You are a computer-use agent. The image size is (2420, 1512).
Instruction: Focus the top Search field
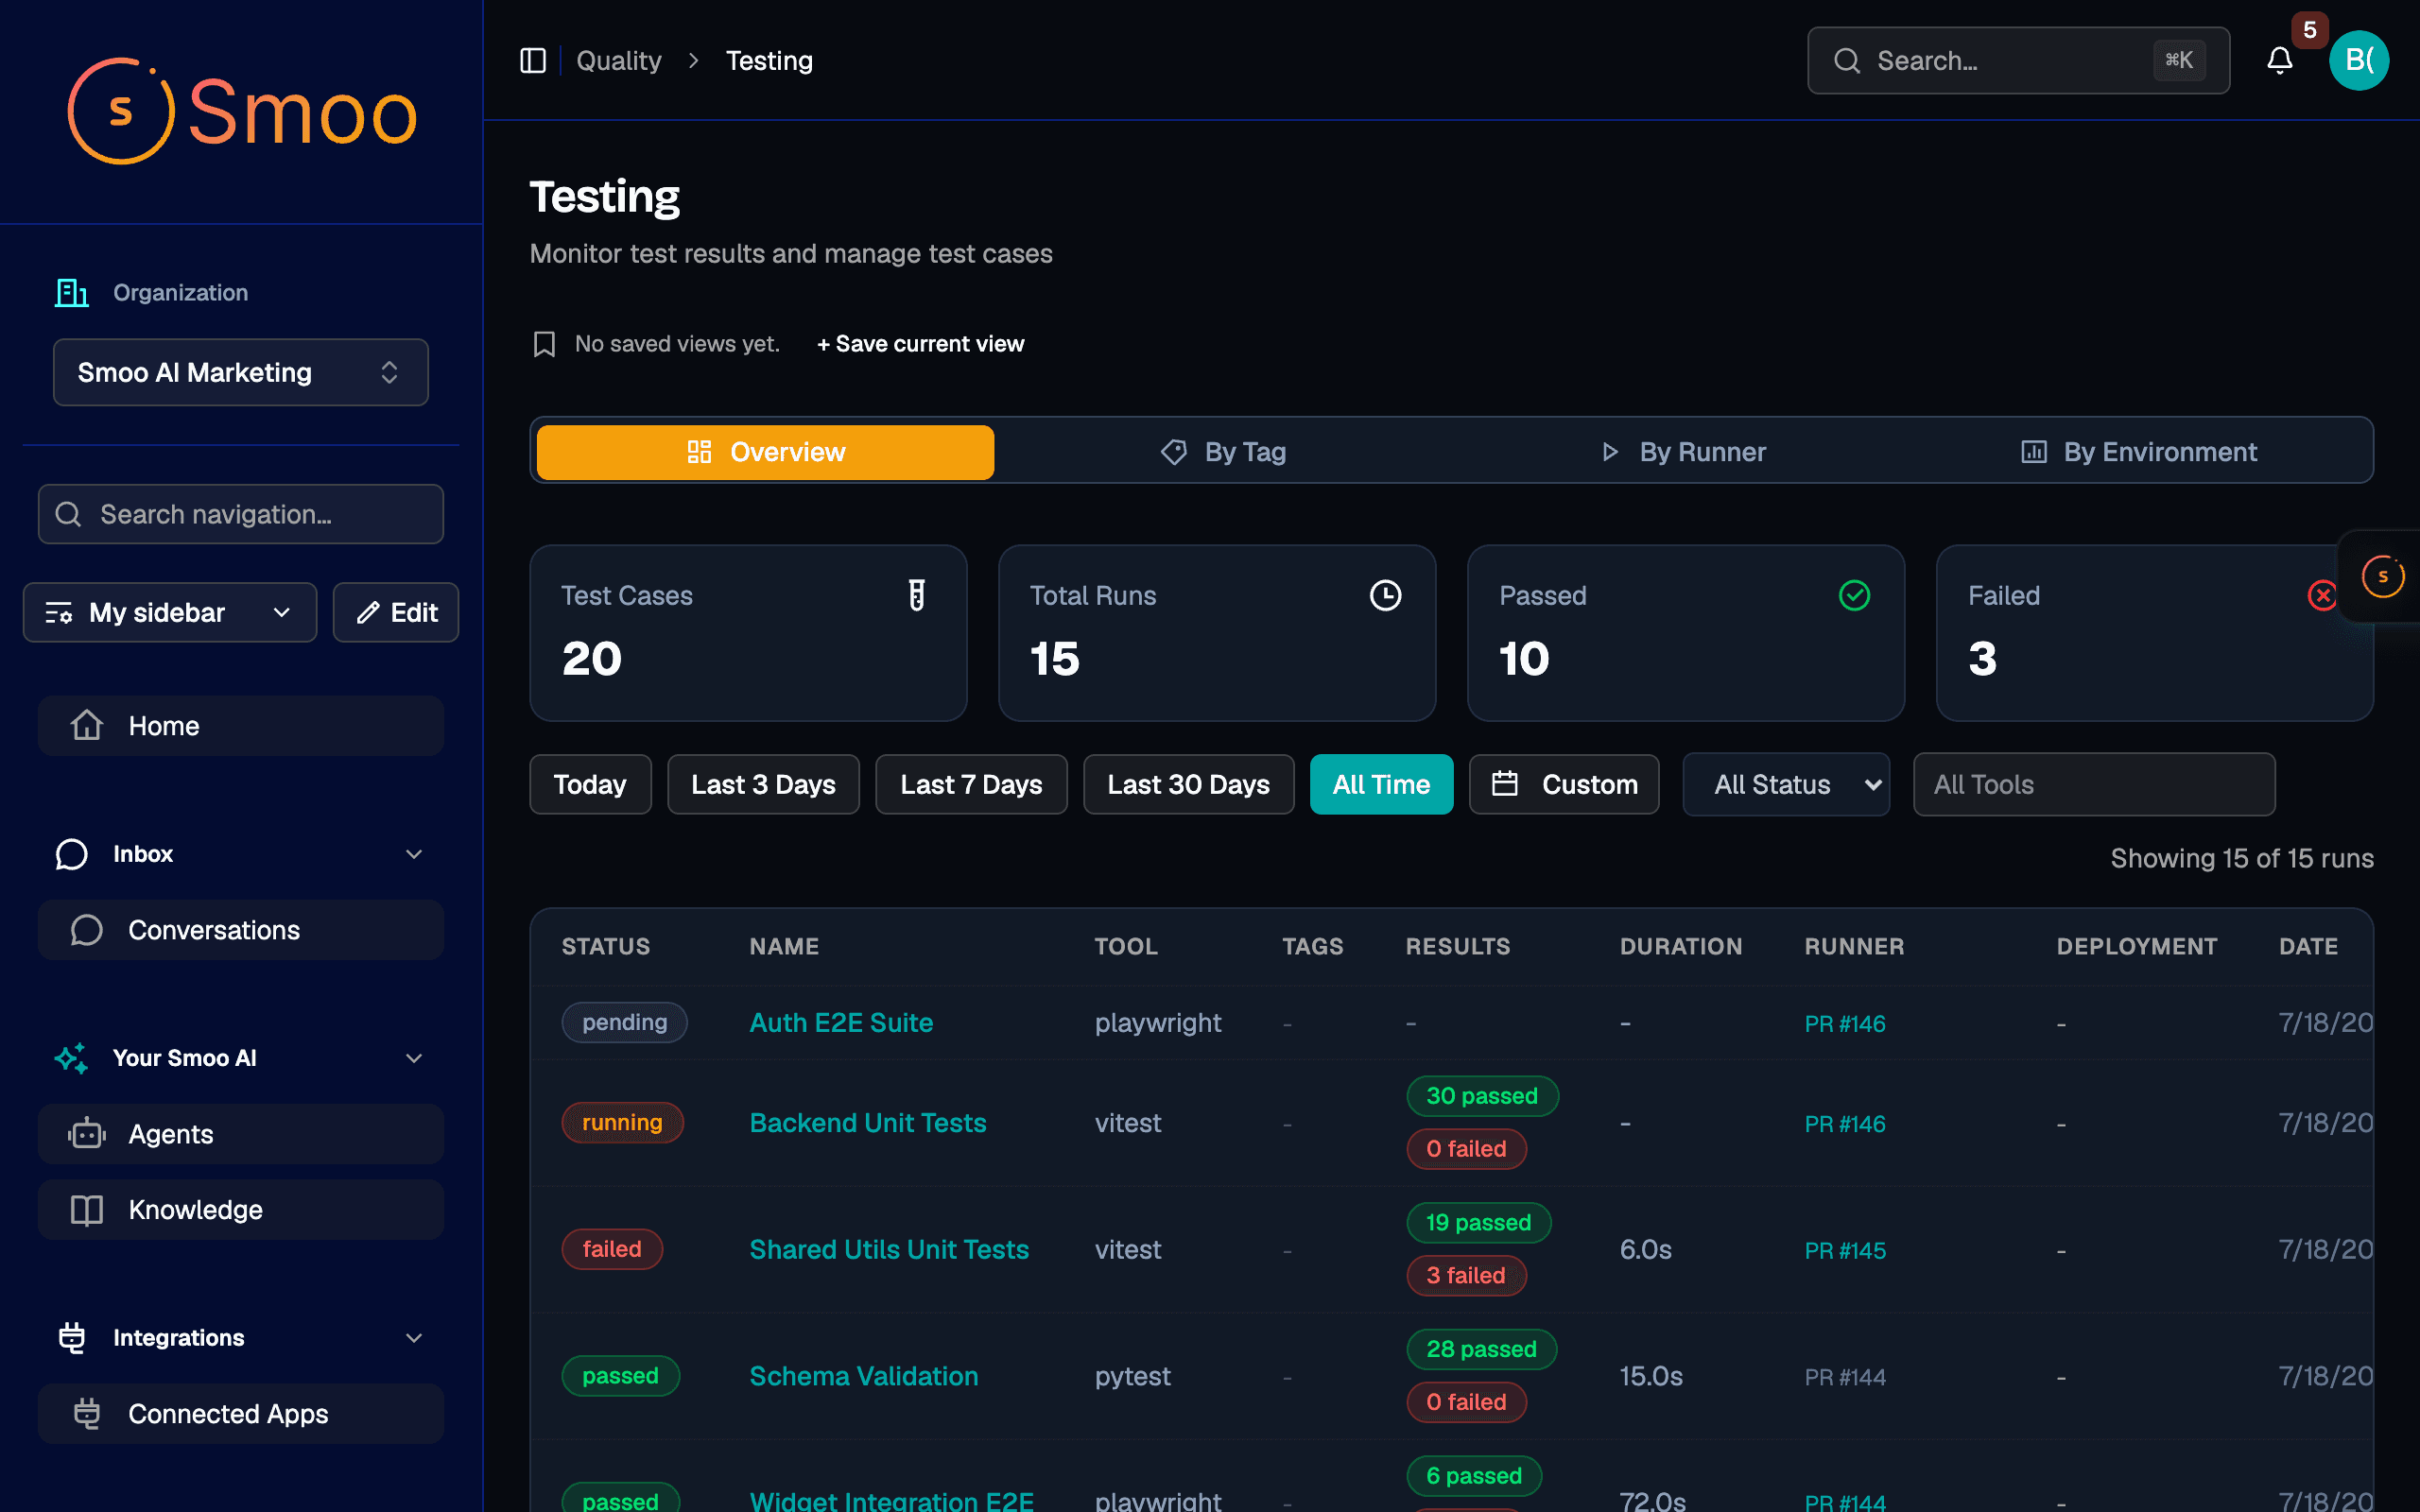point(2018,61)
